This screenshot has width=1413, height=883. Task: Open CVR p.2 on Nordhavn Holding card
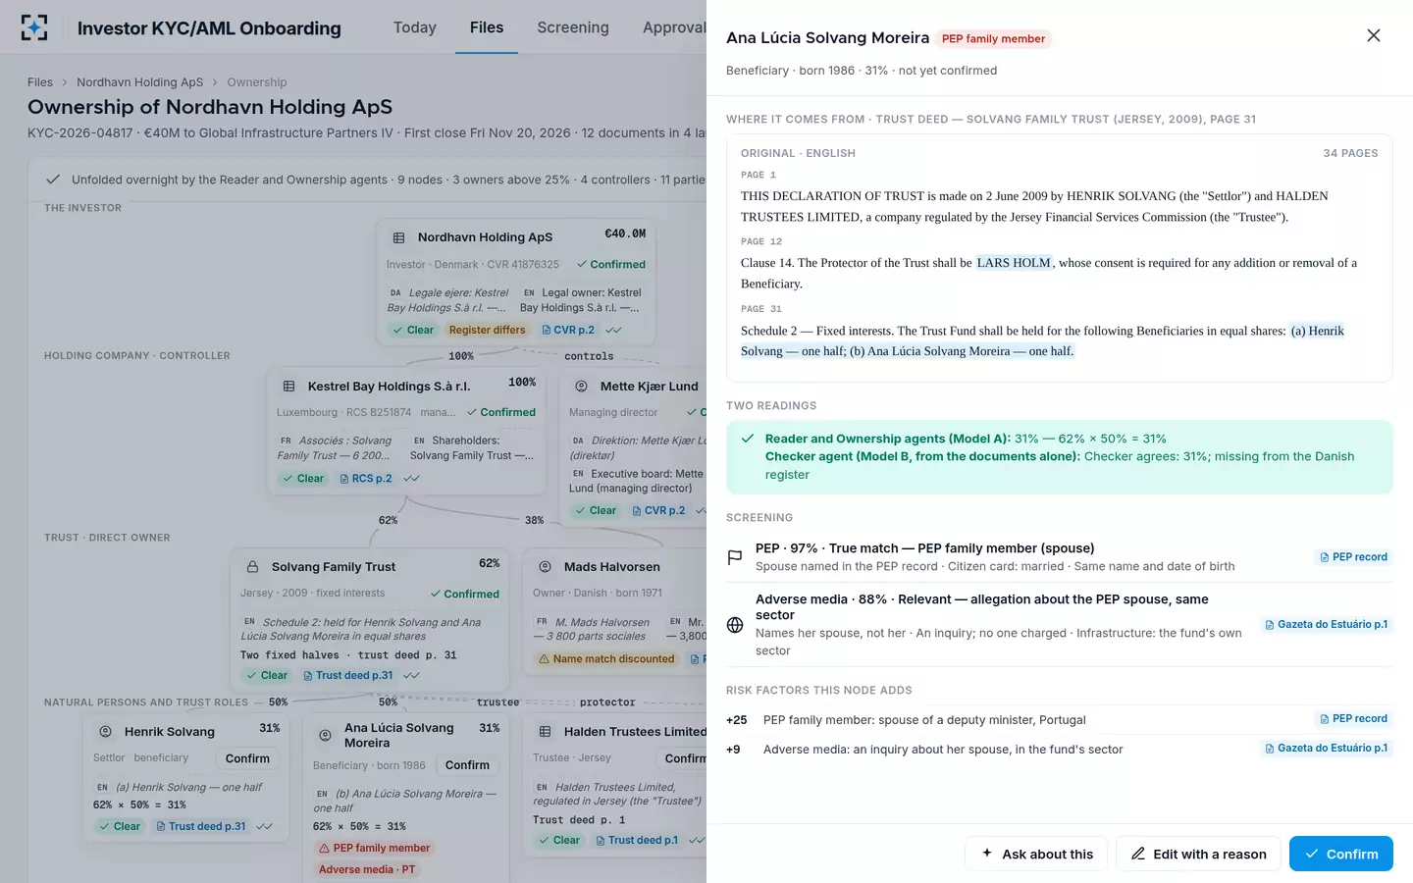(x=568, y=331)
